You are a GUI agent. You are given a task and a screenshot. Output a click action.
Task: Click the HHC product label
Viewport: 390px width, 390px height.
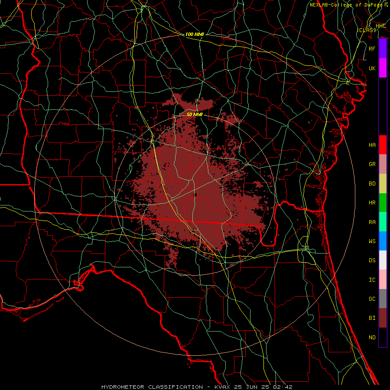pos(380,26)
